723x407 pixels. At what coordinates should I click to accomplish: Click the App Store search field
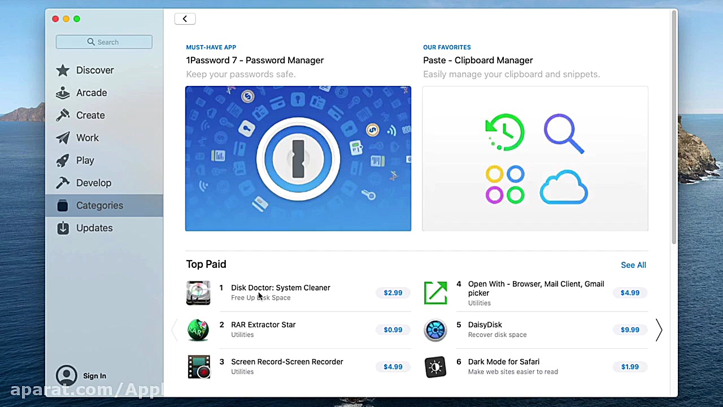(x=104, y=42)
